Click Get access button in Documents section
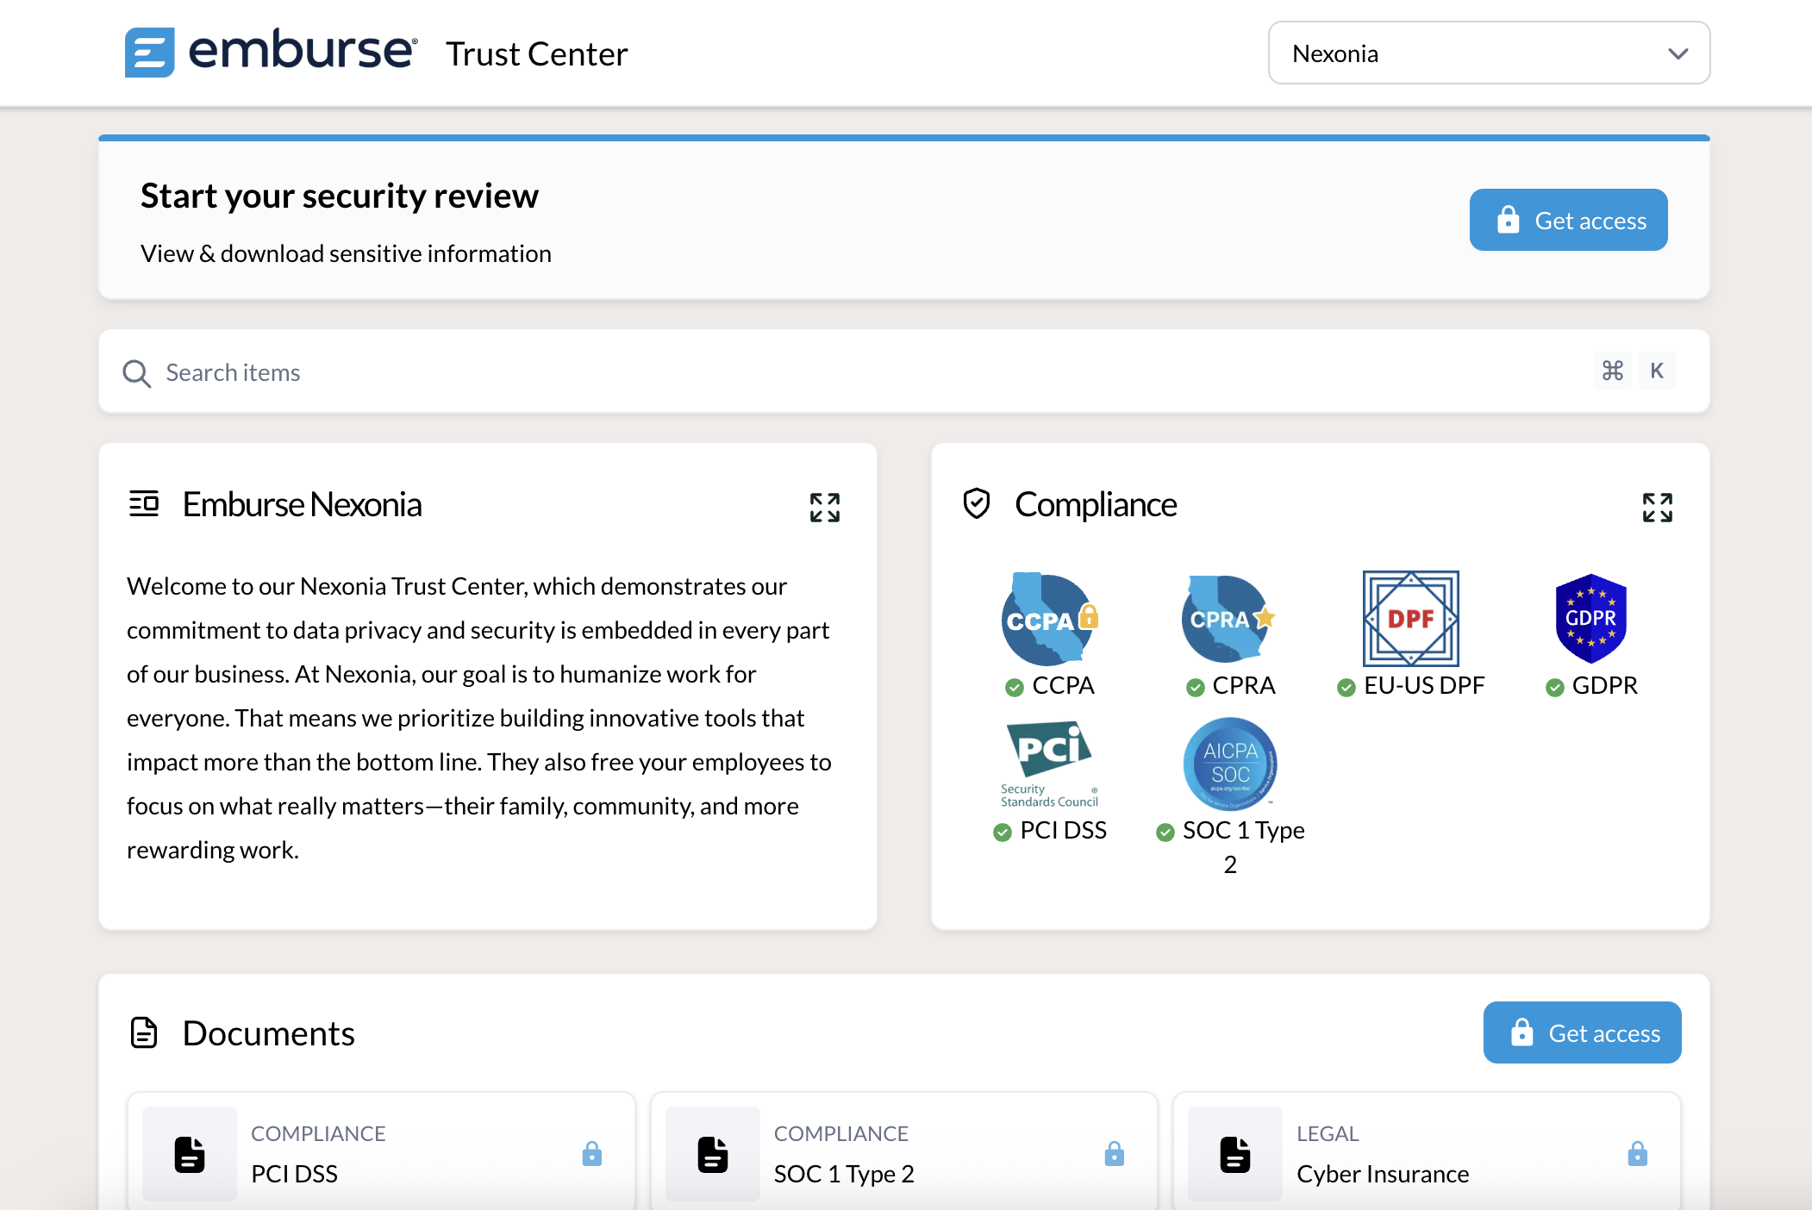The image size is (1812, 1210). (1582, 1032)
